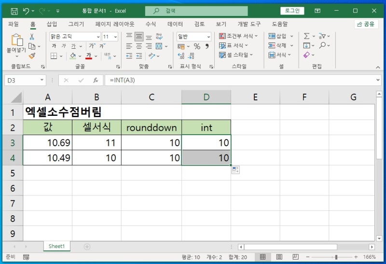
Task: Click the red font color swatch
Action: coord(89,56)
